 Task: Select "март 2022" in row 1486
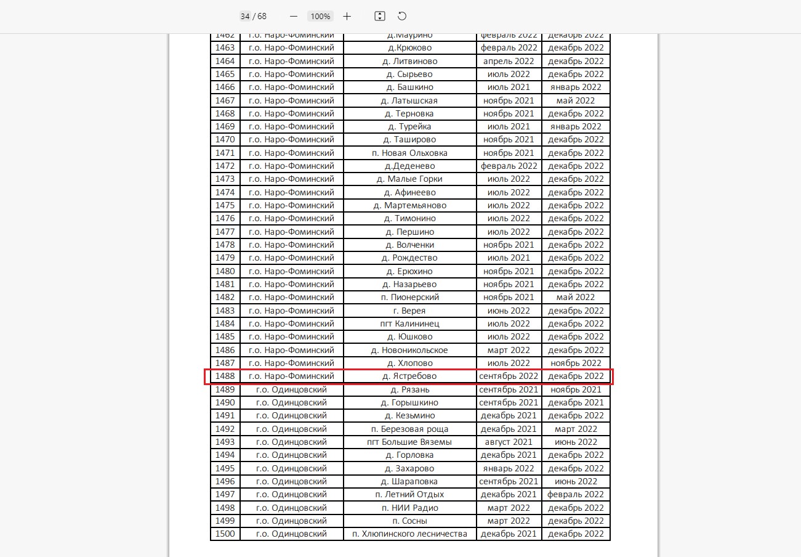(x=509, y=350)
